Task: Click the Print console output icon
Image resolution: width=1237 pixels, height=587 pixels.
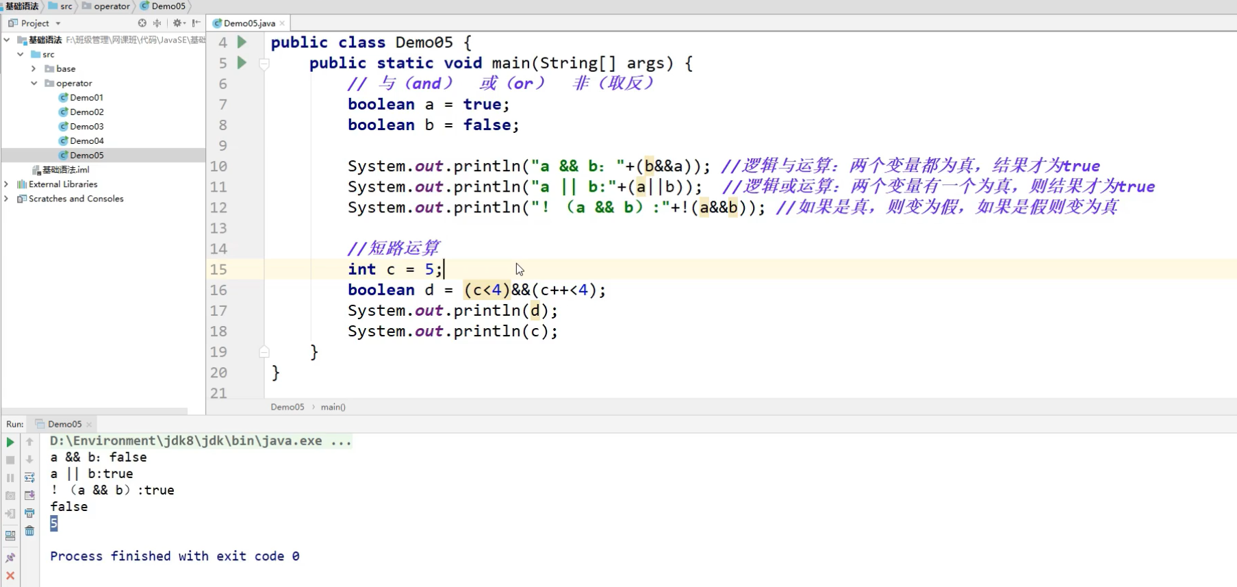Action: pyautogui.click(x=29, y=513)
